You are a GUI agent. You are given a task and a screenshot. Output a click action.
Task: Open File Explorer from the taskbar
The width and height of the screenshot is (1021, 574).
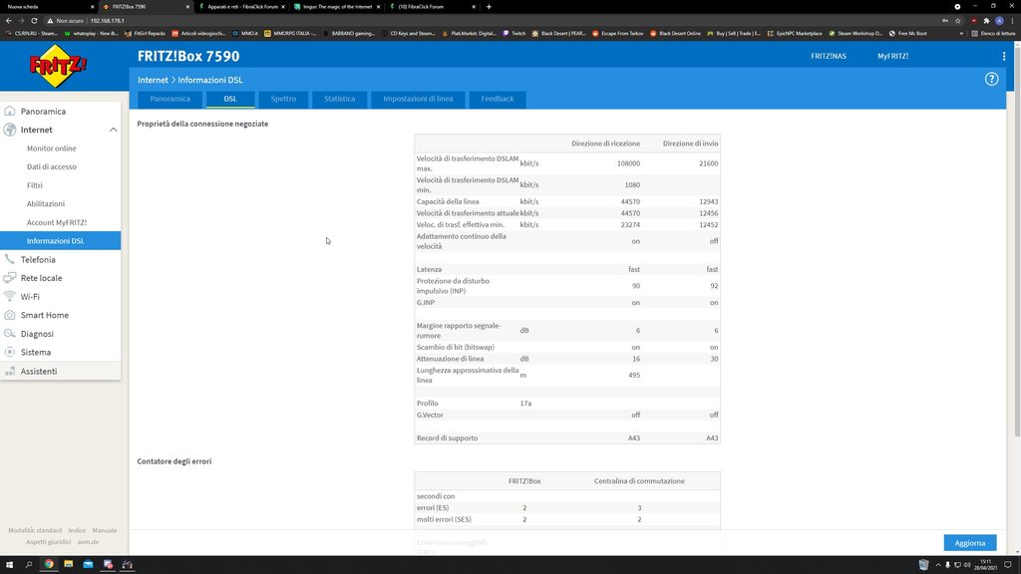pos(69,564)
